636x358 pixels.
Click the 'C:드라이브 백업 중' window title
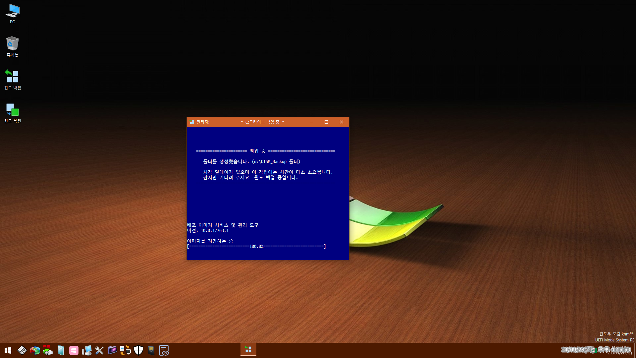pyautogui.click(x=262, y=122)
